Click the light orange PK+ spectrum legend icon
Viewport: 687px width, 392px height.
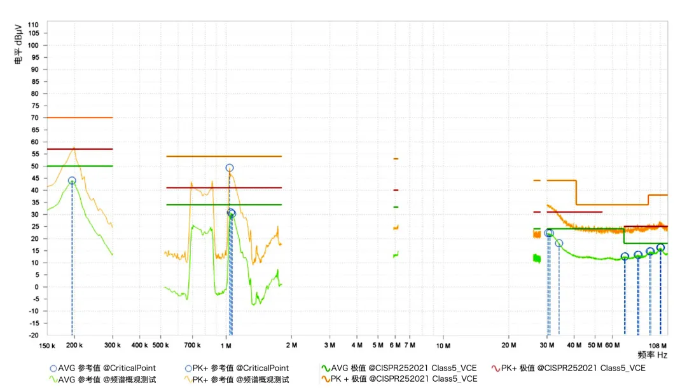pos(188,379)
